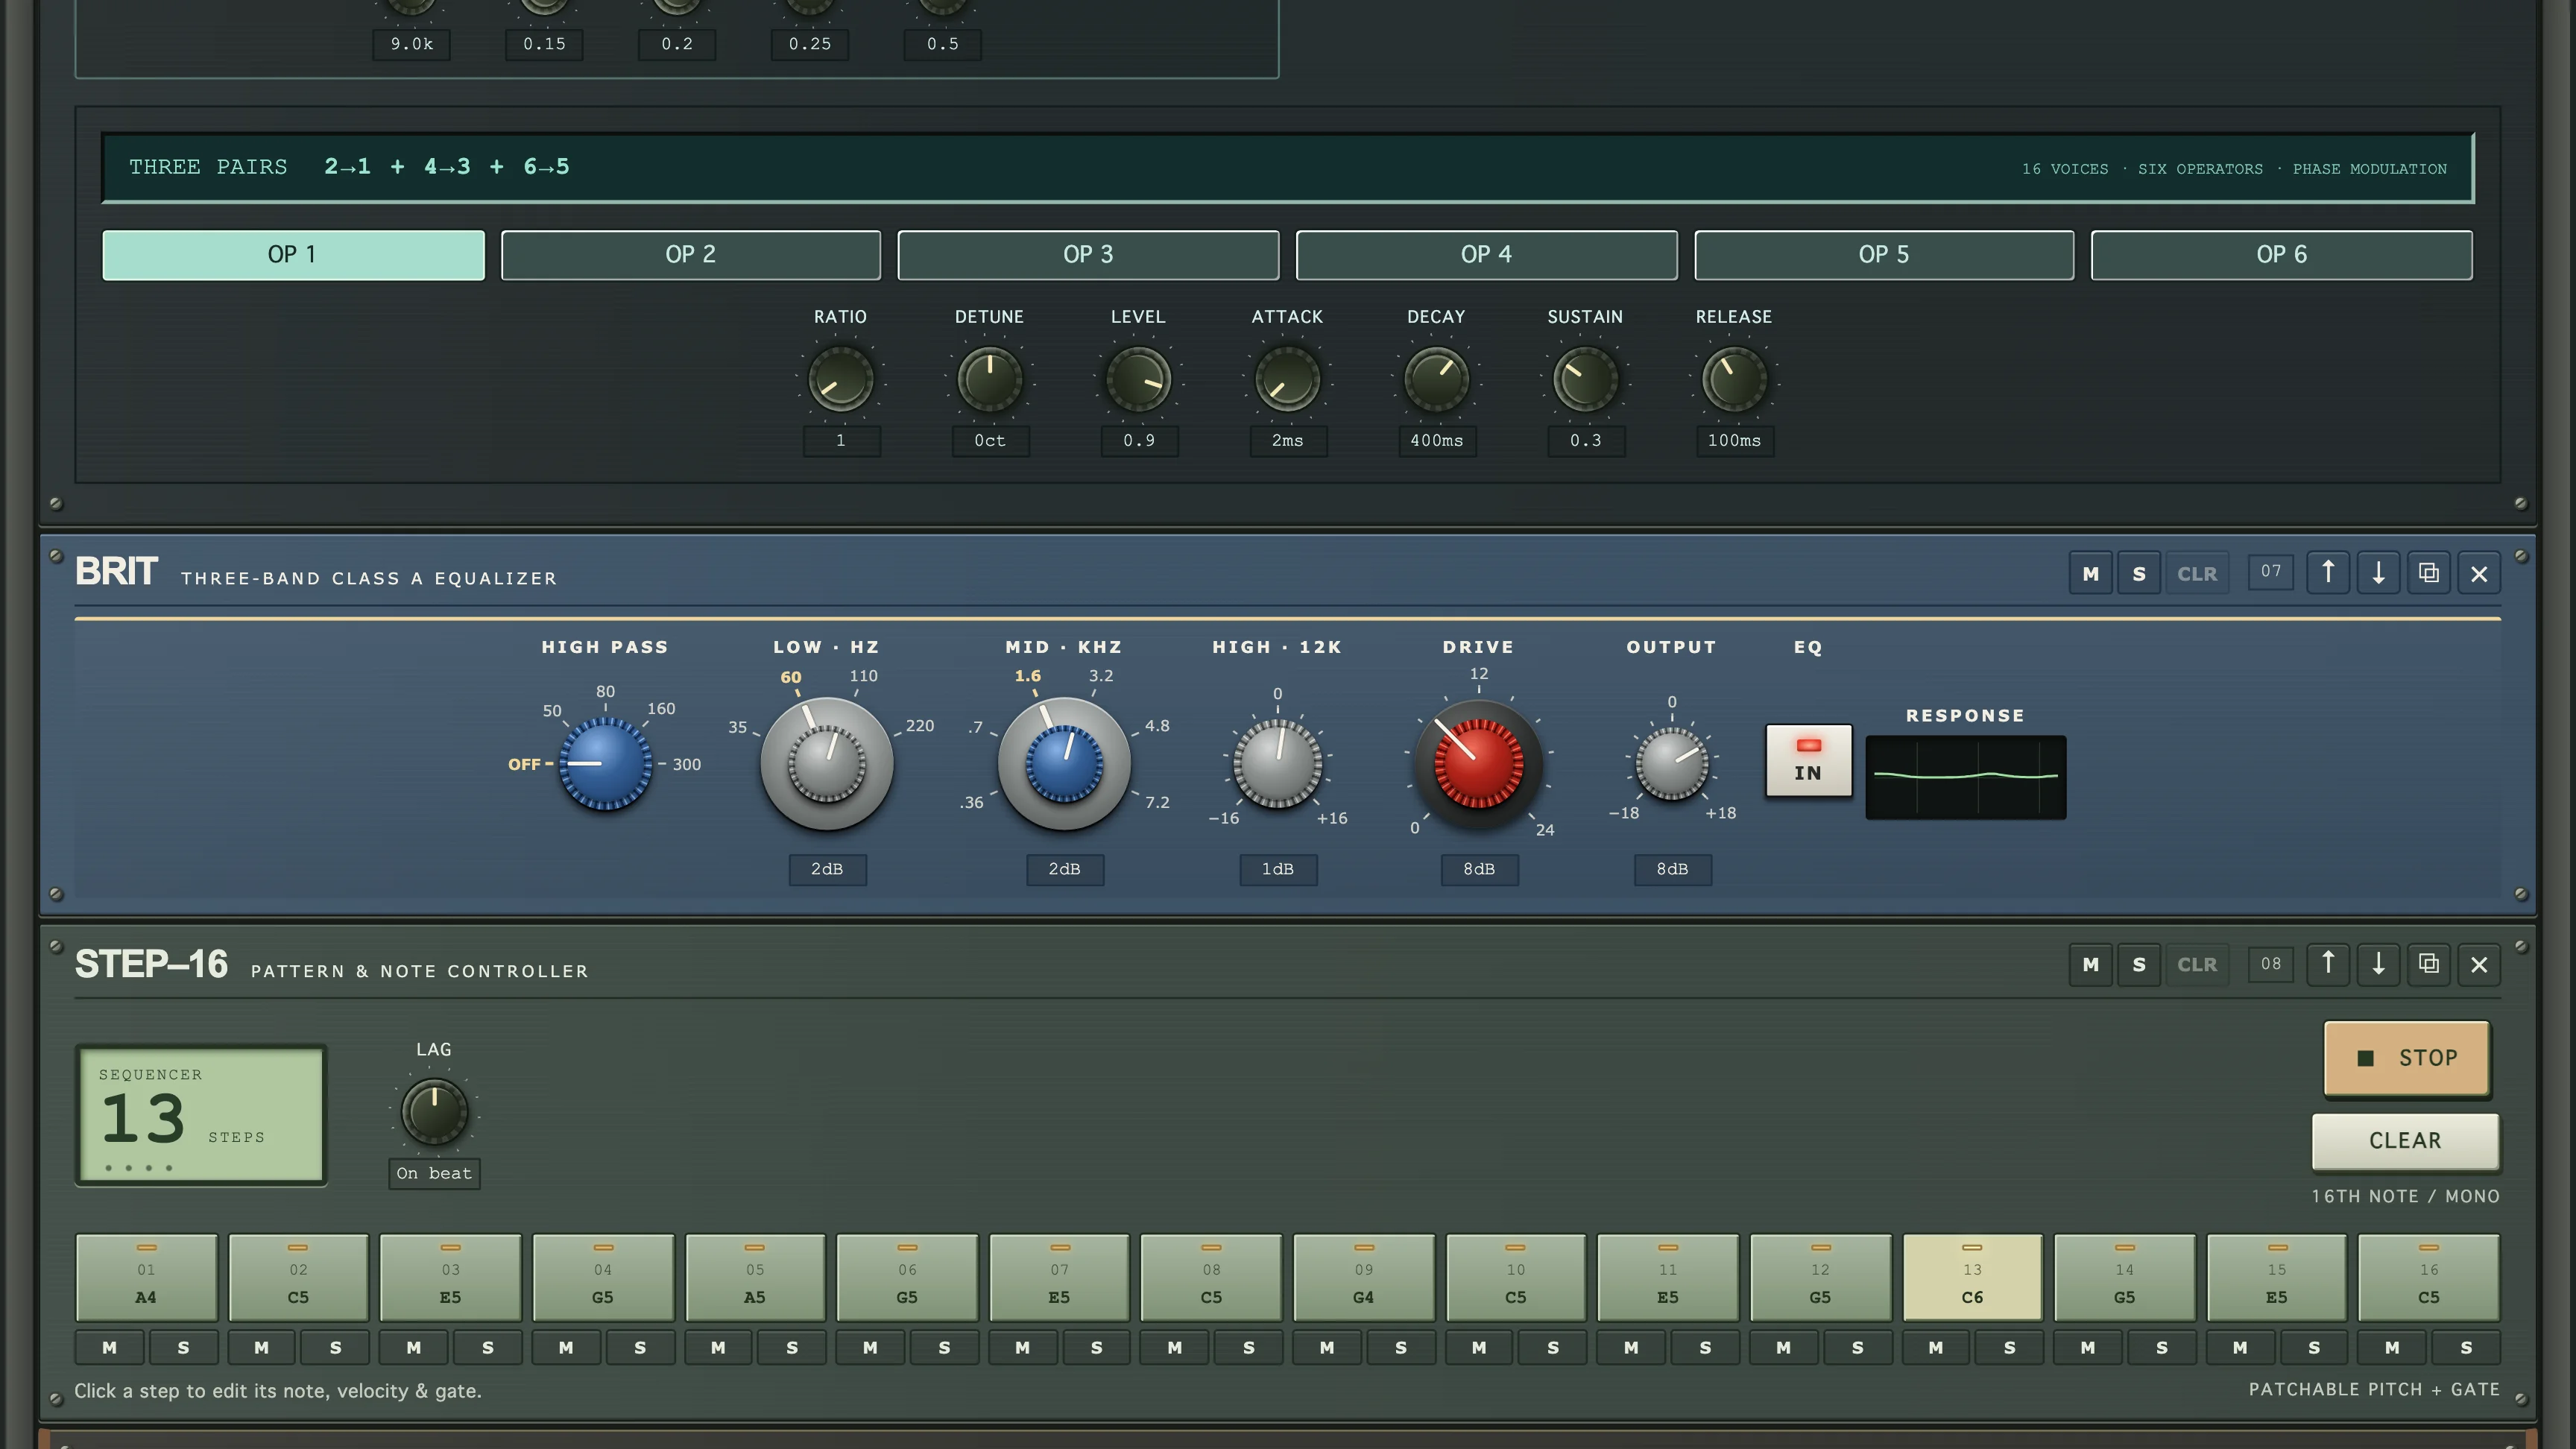The image size is (2576, 1449).
Task: Click the MID KHZ blue inner knob
Action: click(x=1064, y=764)
